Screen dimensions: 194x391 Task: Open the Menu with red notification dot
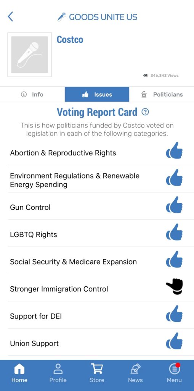coord(174,373)
